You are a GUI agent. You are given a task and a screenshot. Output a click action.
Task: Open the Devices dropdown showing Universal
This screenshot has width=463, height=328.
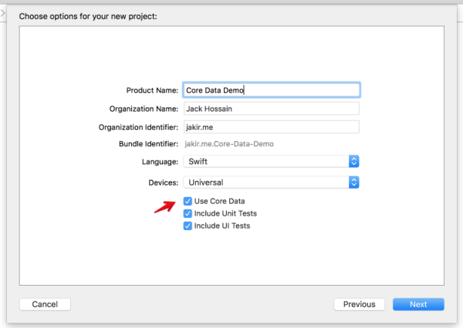click(x=265, y=182)
